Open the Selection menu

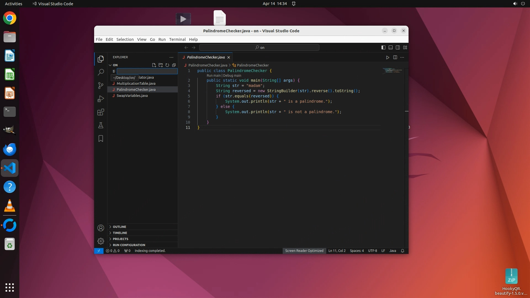125,39
